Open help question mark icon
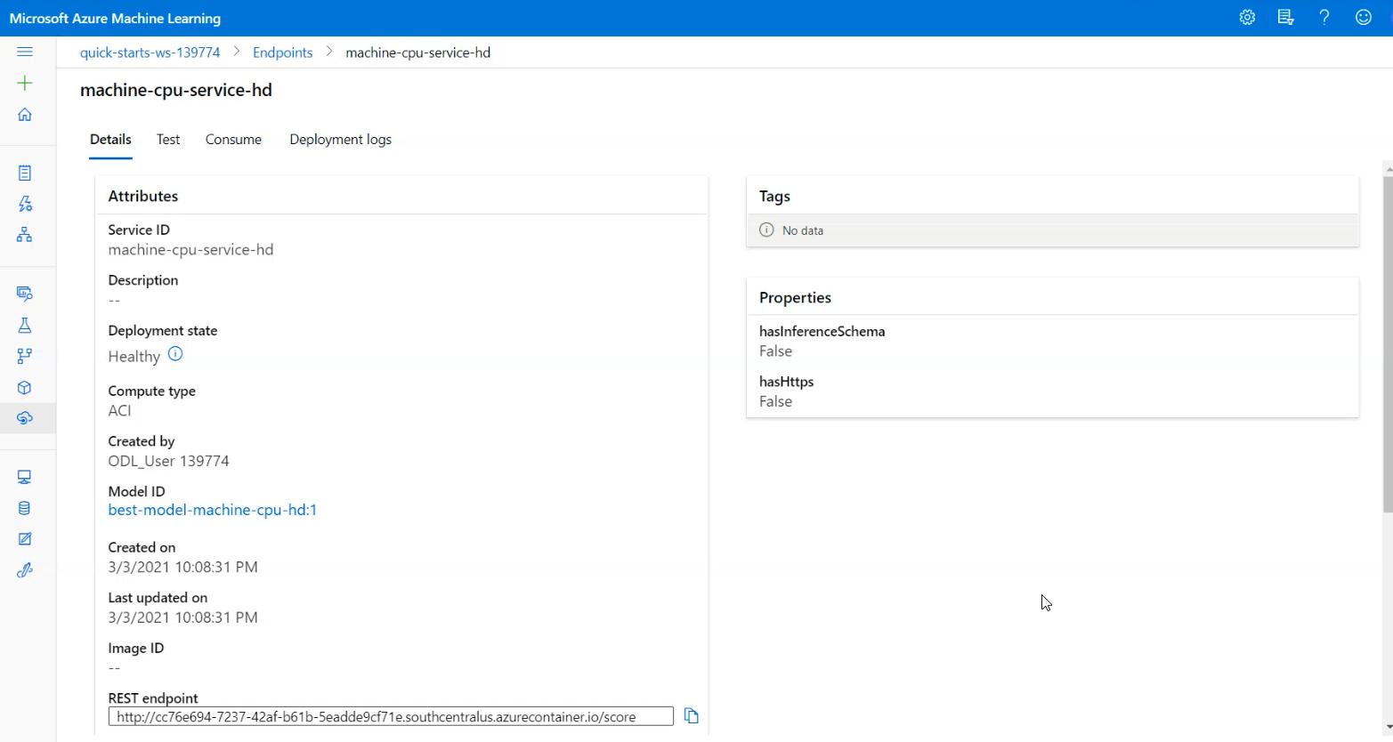Viewport: 1393px width, 742px height. (x=1324, y=18)
